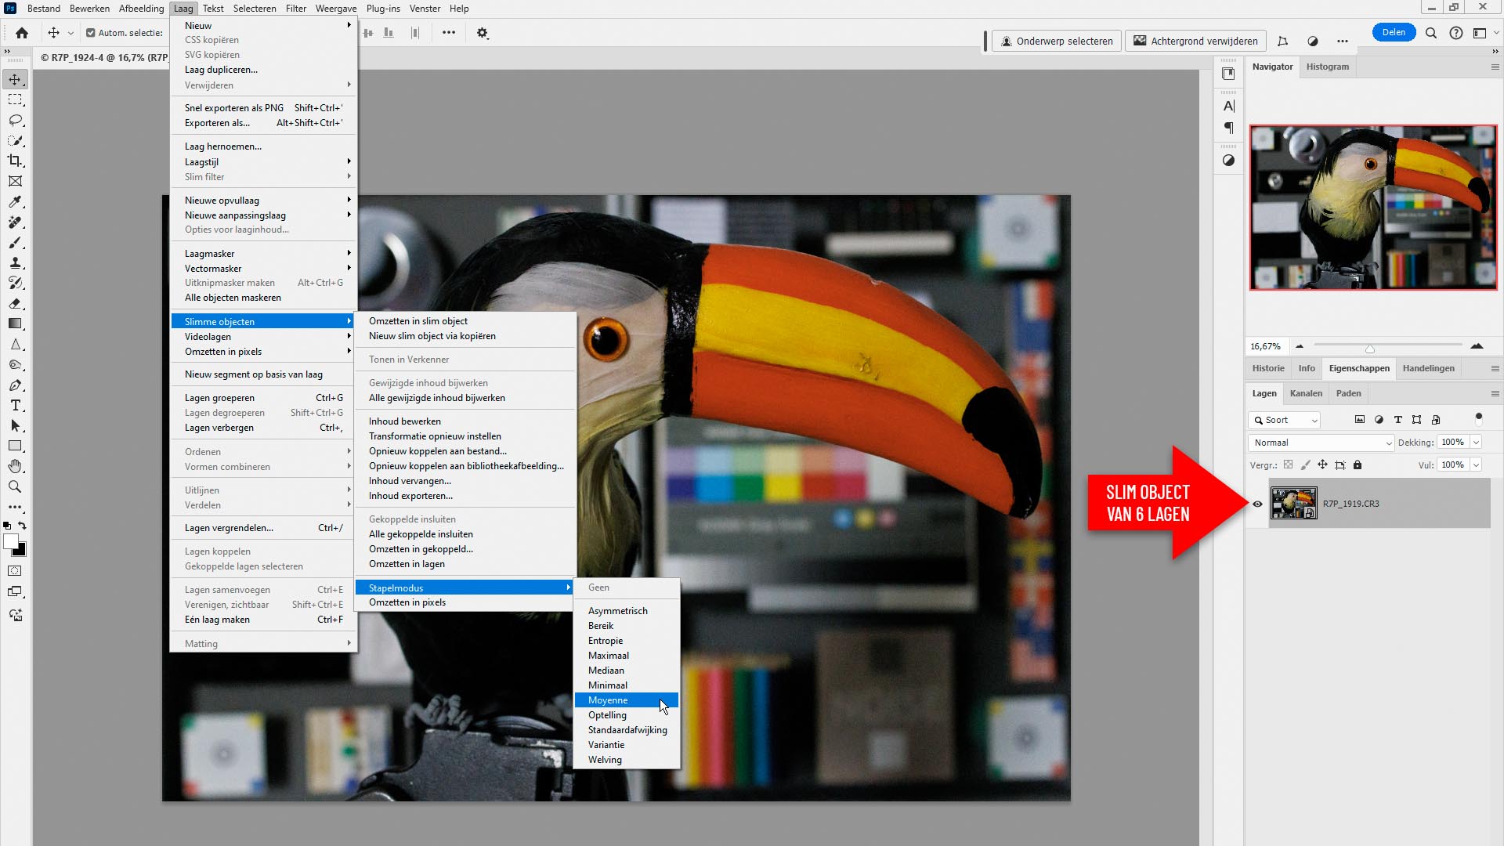Open the Soort layer filter dropdown
Viewport: 1504px width, 846px height.
point(1285,420)
